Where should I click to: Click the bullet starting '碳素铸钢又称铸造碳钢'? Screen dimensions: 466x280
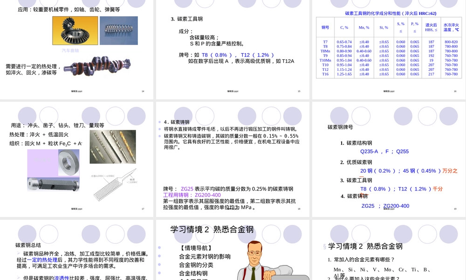click(x=232, y=141)
